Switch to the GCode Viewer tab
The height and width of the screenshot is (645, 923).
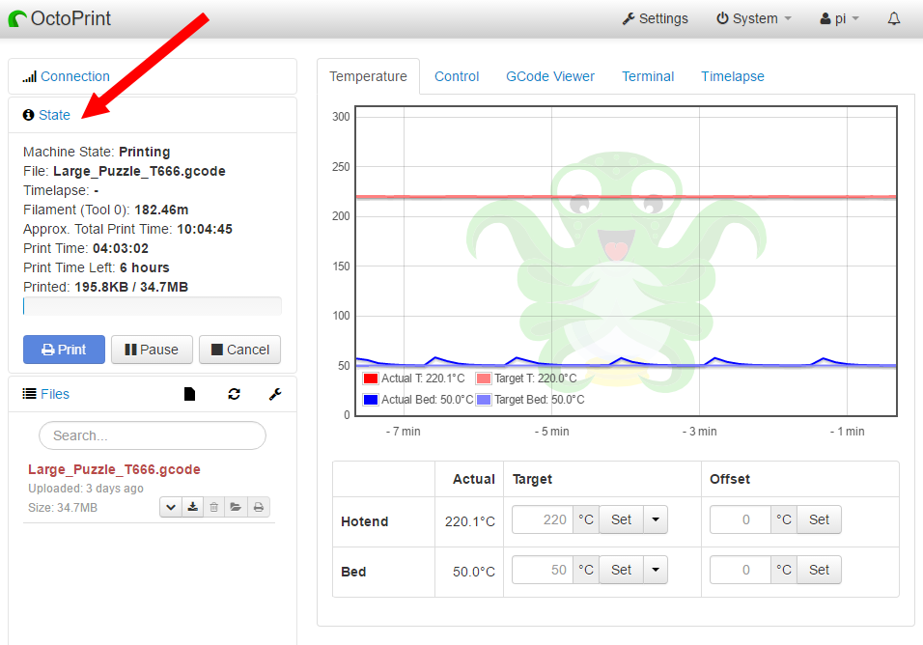(550, 76)
